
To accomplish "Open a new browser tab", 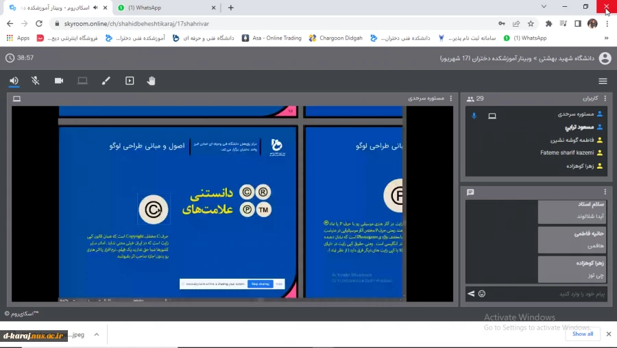I will click(231, 8).
